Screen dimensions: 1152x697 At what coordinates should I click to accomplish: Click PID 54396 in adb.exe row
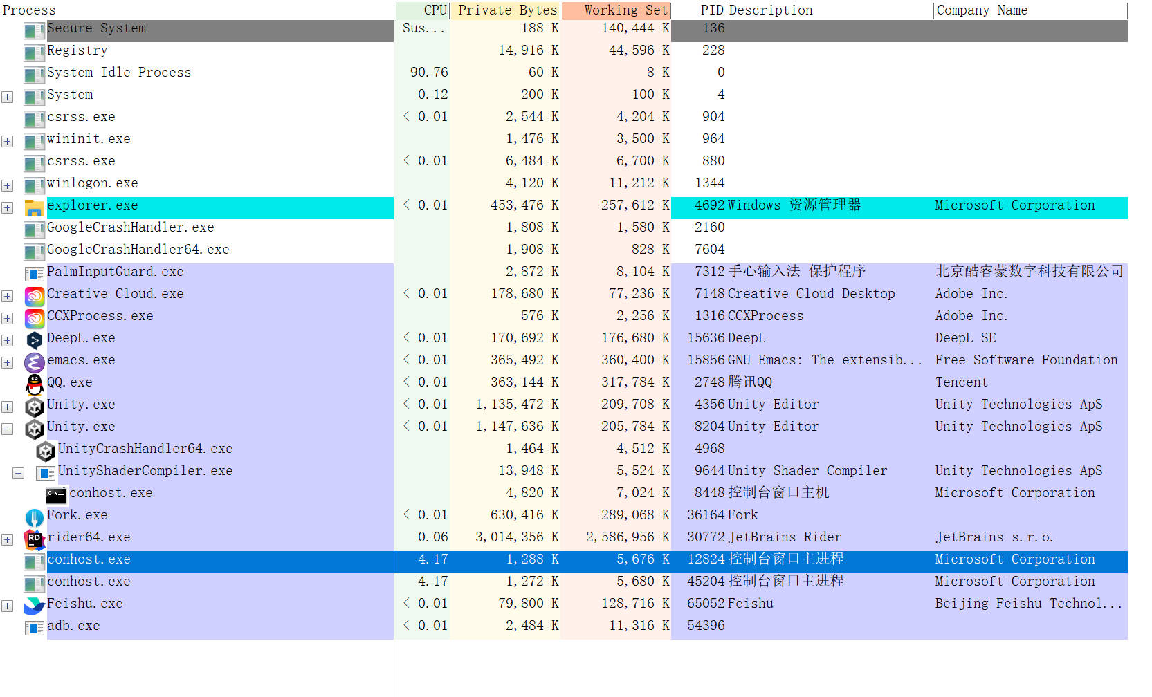(x=706, y=626)
